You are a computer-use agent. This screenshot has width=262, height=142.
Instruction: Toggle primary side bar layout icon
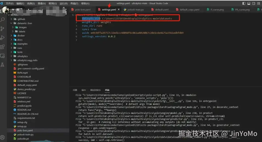(244, 3)
